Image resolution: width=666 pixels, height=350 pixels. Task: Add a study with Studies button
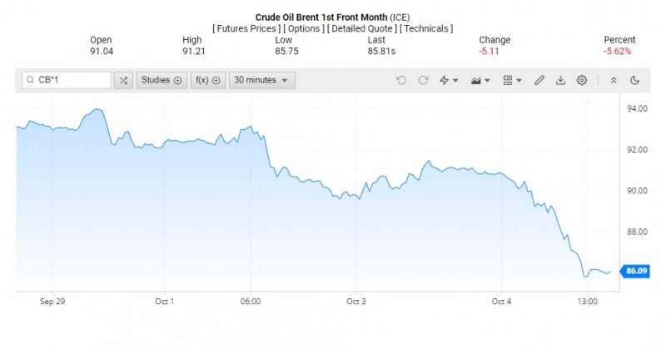tap(161, 80)
